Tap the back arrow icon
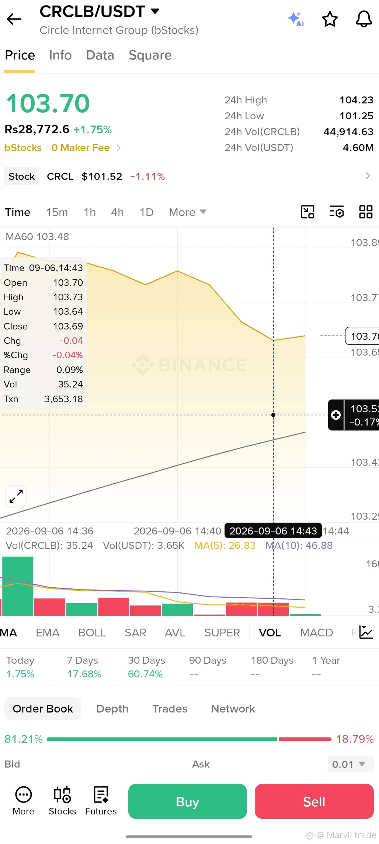Image resolution: width=379 pixels, height=844 pixels. pos(14,19)
